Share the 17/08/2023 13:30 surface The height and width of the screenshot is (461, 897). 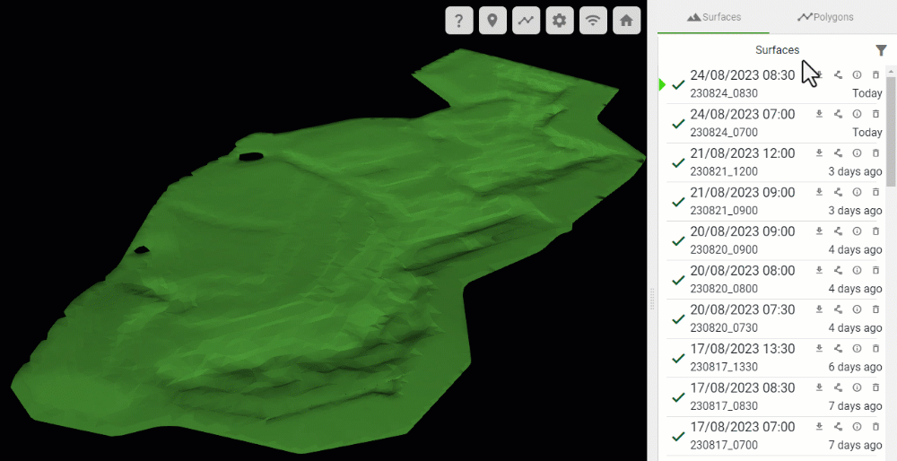pos(838,348)
